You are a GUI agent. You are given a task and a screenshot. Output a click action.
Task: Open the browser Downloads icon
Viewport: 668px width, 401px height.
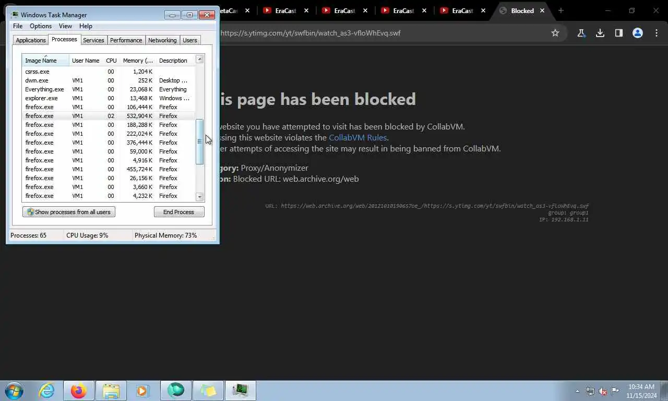click(600, 33)
